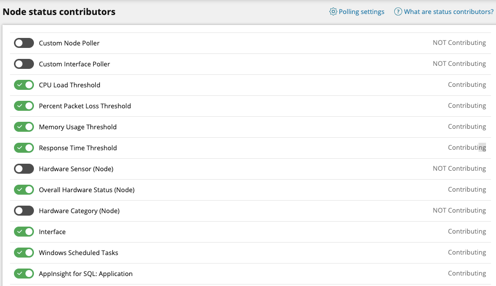Click Contributing status for Response Time Threshold

[x=467, y=148]
